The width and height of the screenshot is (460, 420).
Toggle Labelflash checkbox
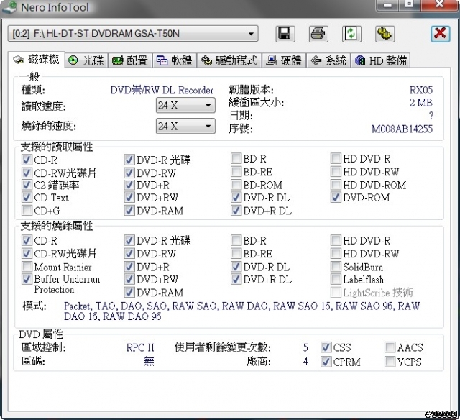(x=336, y=280)
